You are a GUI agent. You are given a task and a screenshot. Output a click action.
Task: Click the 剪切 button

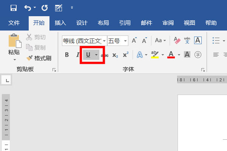(36, 37)
